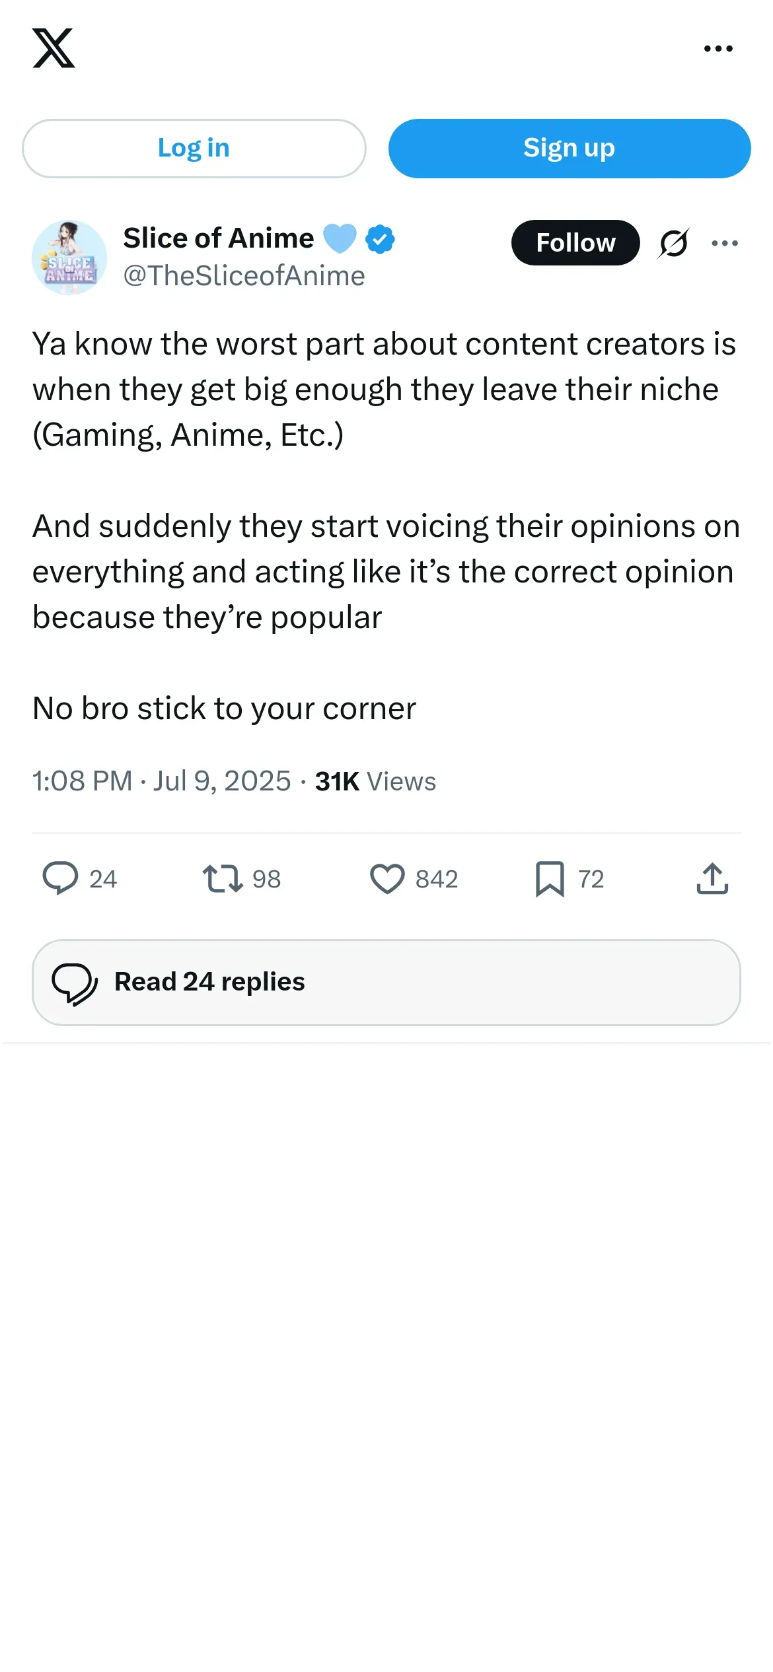This screenshot has width=773, height=1672.
Task: Click the double speech bubble replies icon
Action: pyautogui.click(x=75, y=984)
